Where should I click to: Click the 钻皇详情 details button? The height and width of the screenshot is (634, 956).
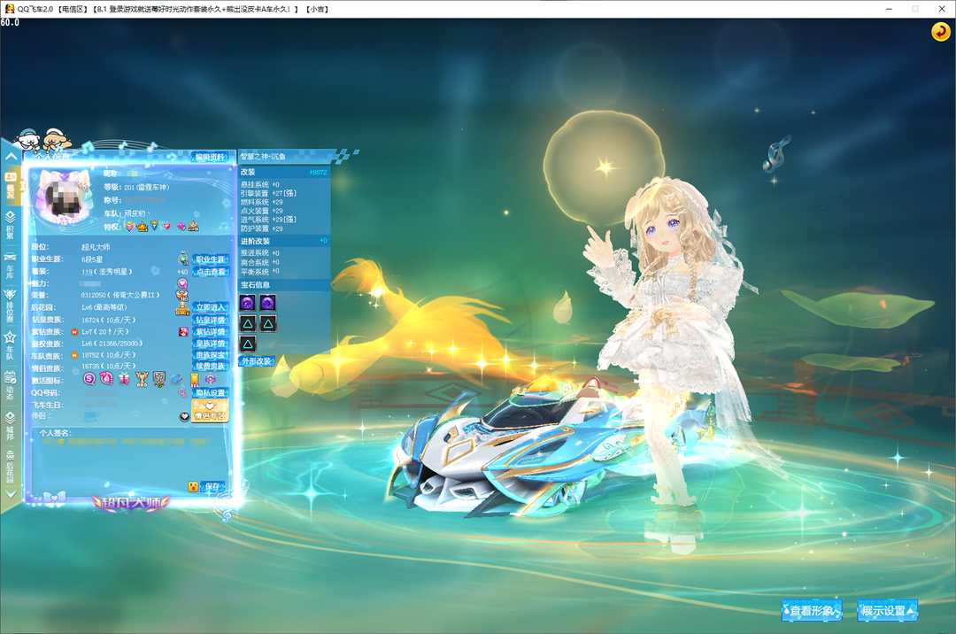(x=211, y=320)
